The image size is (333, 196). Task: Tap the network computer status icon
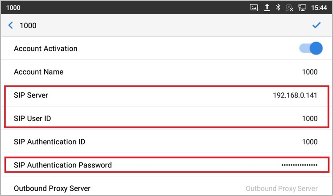[x=302, y=8]
